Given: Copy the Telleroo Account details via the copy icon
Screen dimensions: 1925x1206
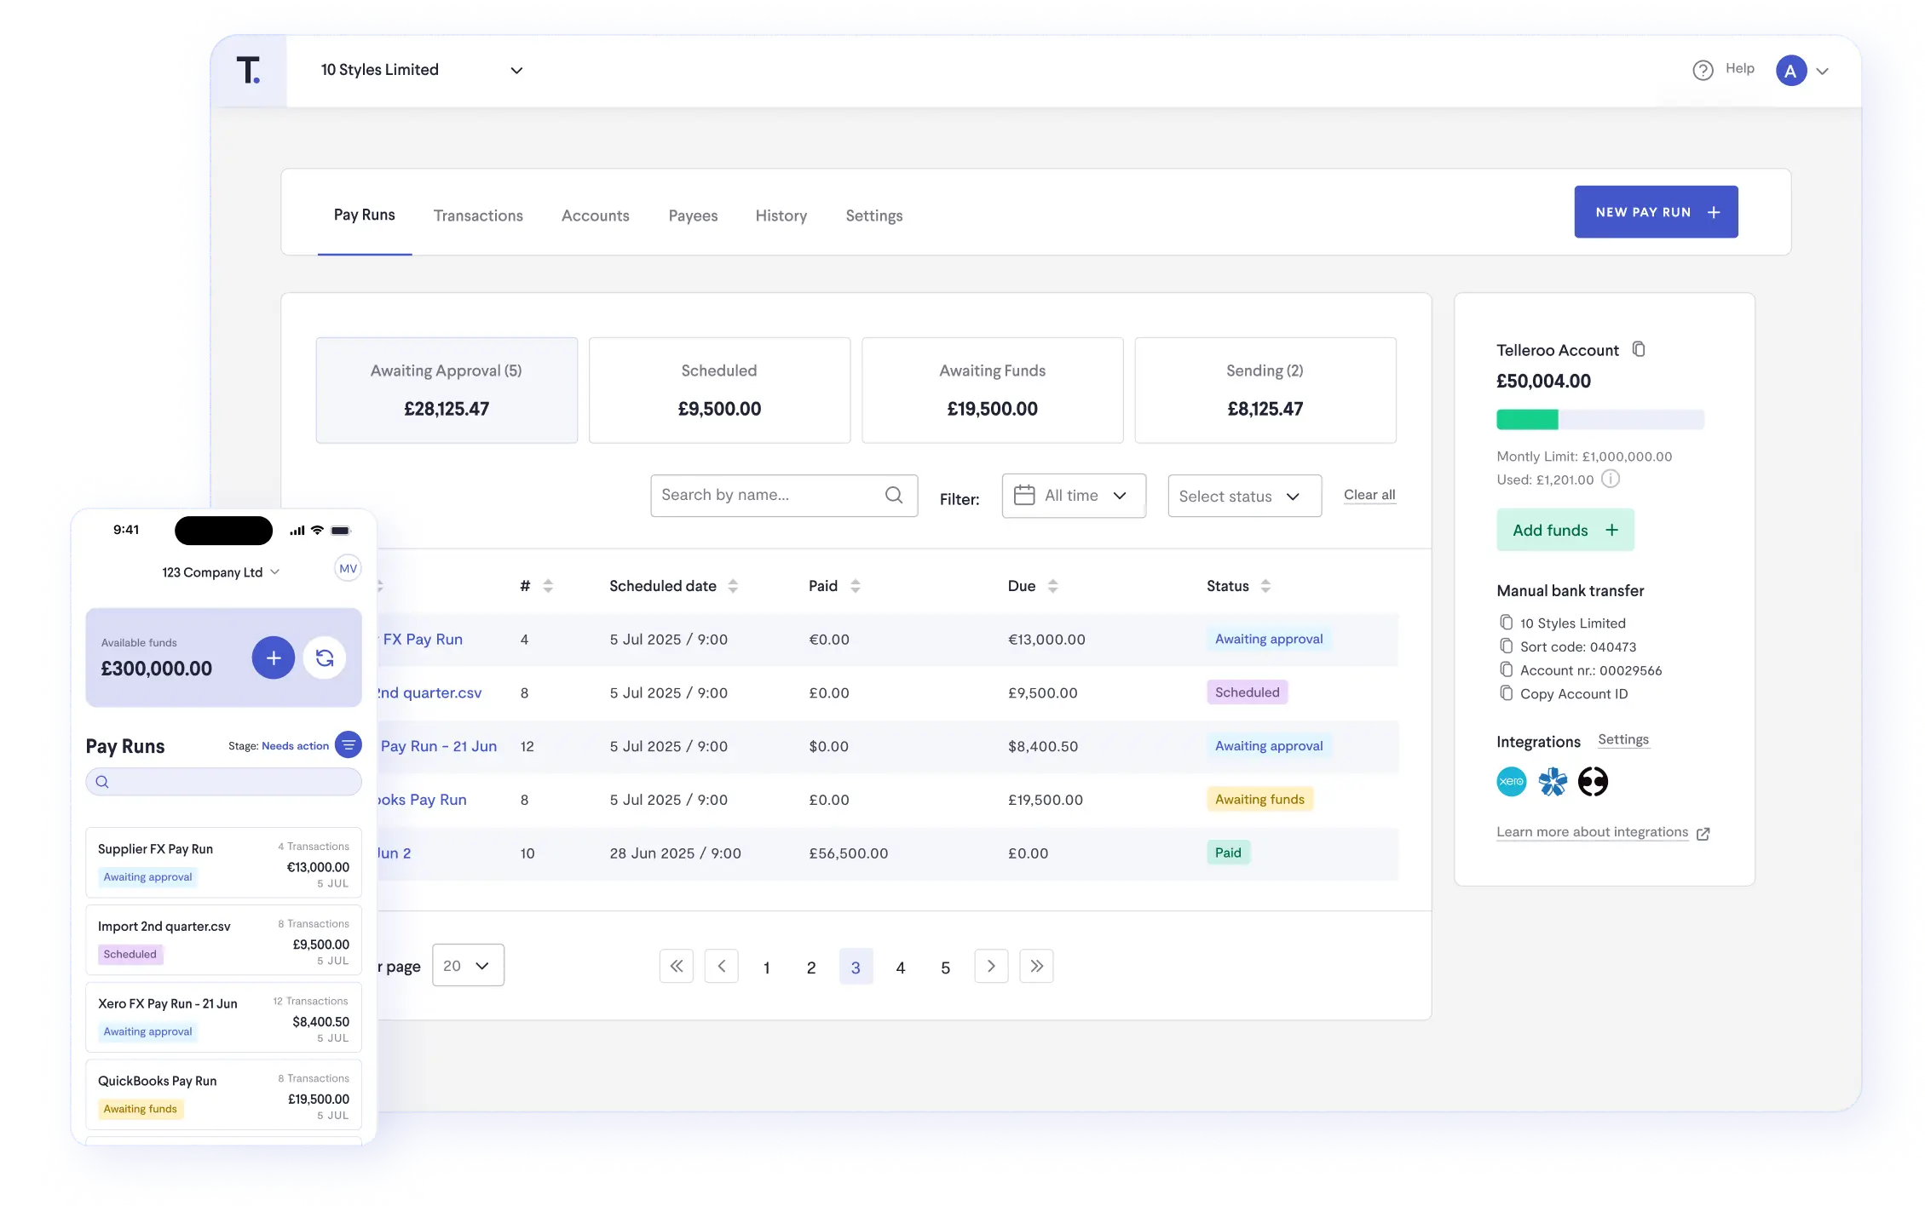Looking at the screenshot, I should [x=1639, y=348].
